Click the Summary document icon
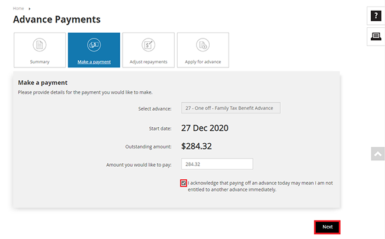This screenshot has height=239, width=385. click(x=40, y=45)
